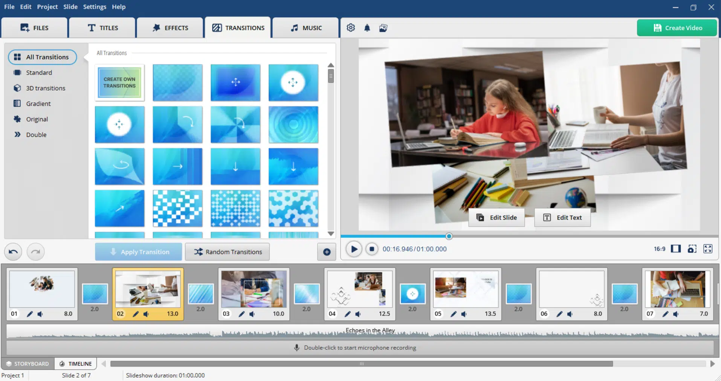Click the settings gear icon above preview

click(x=351, y=28)
